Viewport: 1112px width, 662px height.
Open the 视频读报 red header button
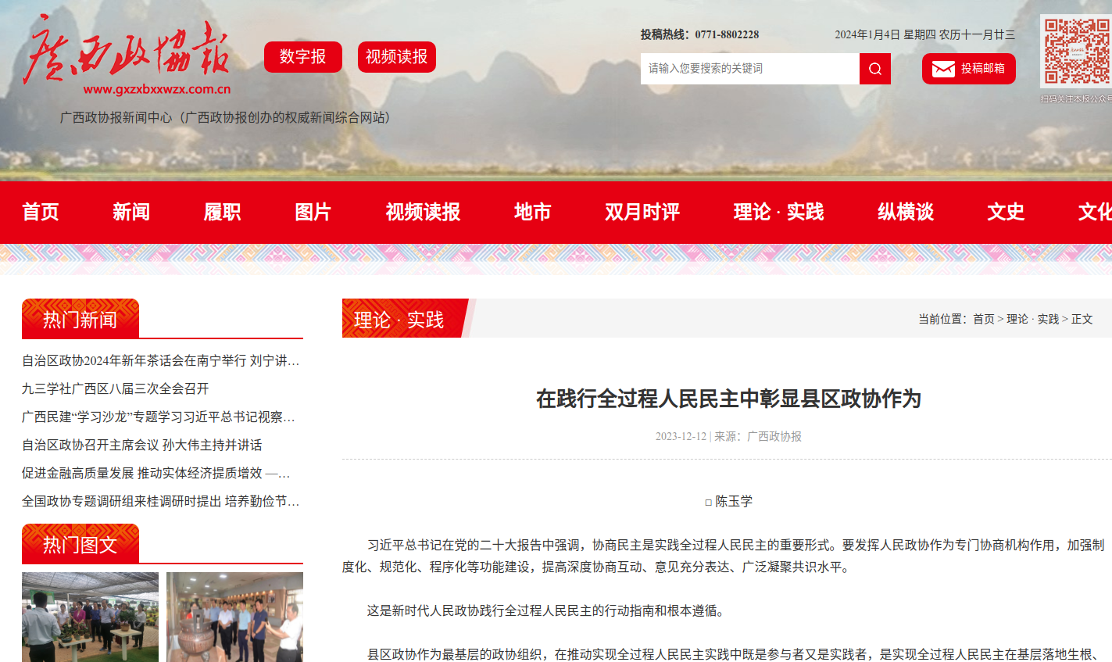[396, 57]
